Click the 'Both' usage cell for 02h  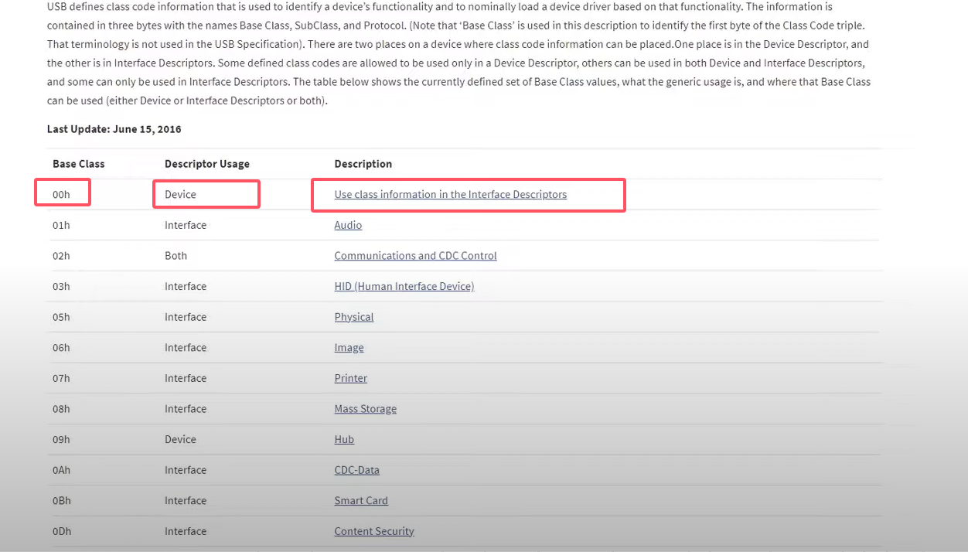coord(176,256)
